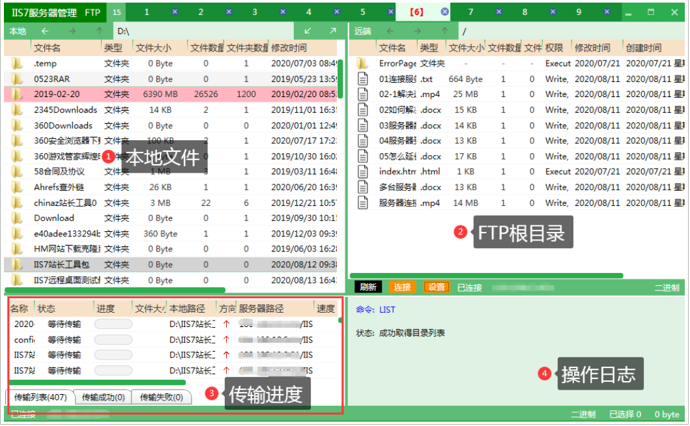This screenshot has height=426, width=690.
Task: Switch to server tab 7
Action: point(470,11)
